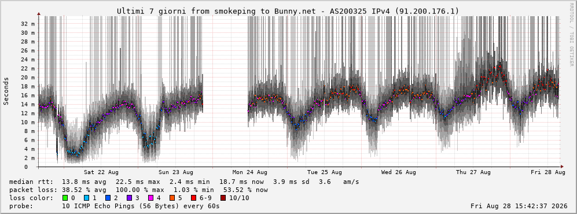Click the "2.4 ms min" median value
Screen dimensions: 577x214
pos(189,182)
